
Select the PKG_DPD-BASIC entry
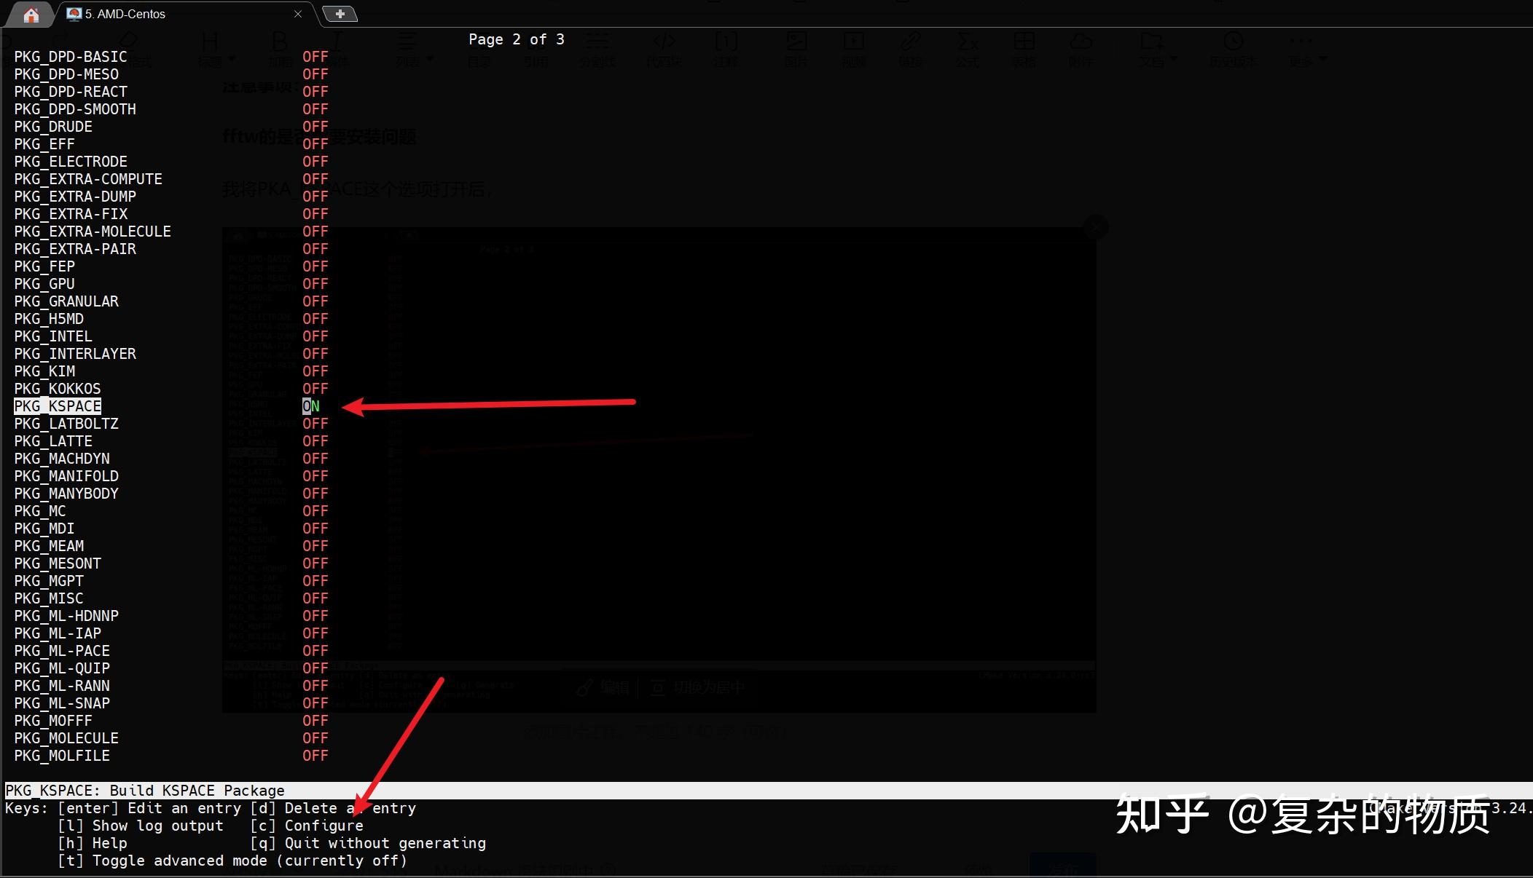[x=71, y=57]
